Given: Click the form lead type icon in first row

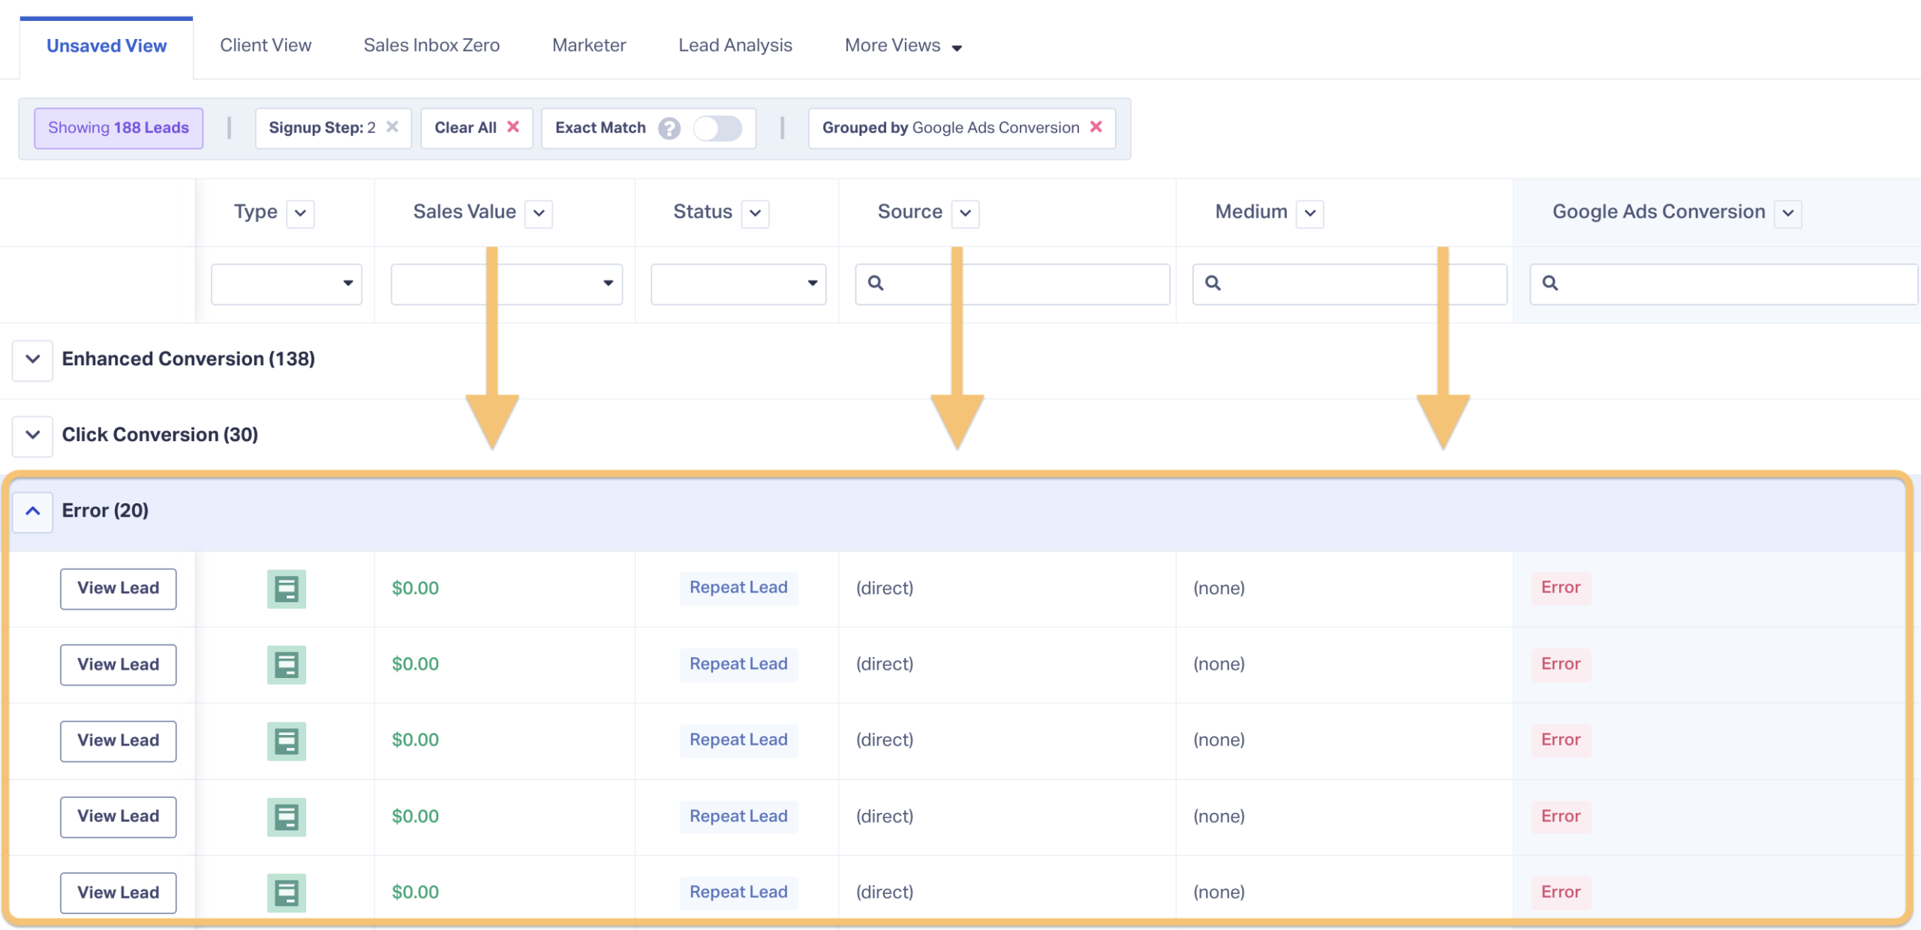Looking at the screenshot, I should point(287,589).
